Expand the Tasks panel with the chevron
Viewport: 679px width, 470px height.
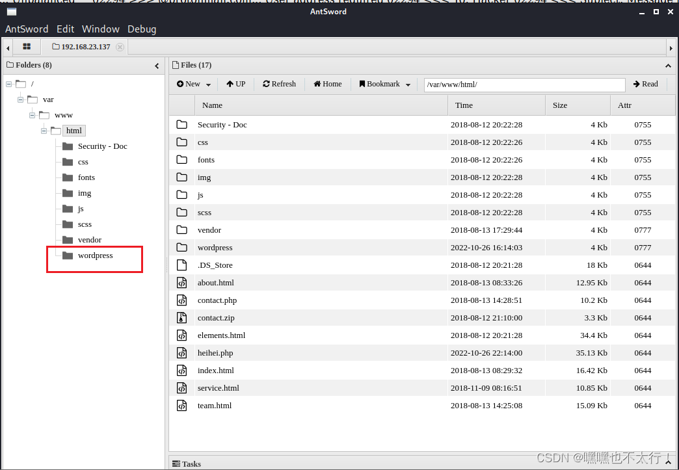coord(668,463)
